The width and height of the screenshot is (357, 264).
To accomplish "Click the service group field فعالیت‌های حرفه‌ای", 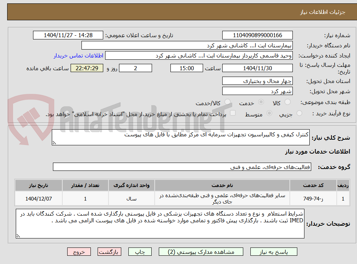I will click(182, 167).
